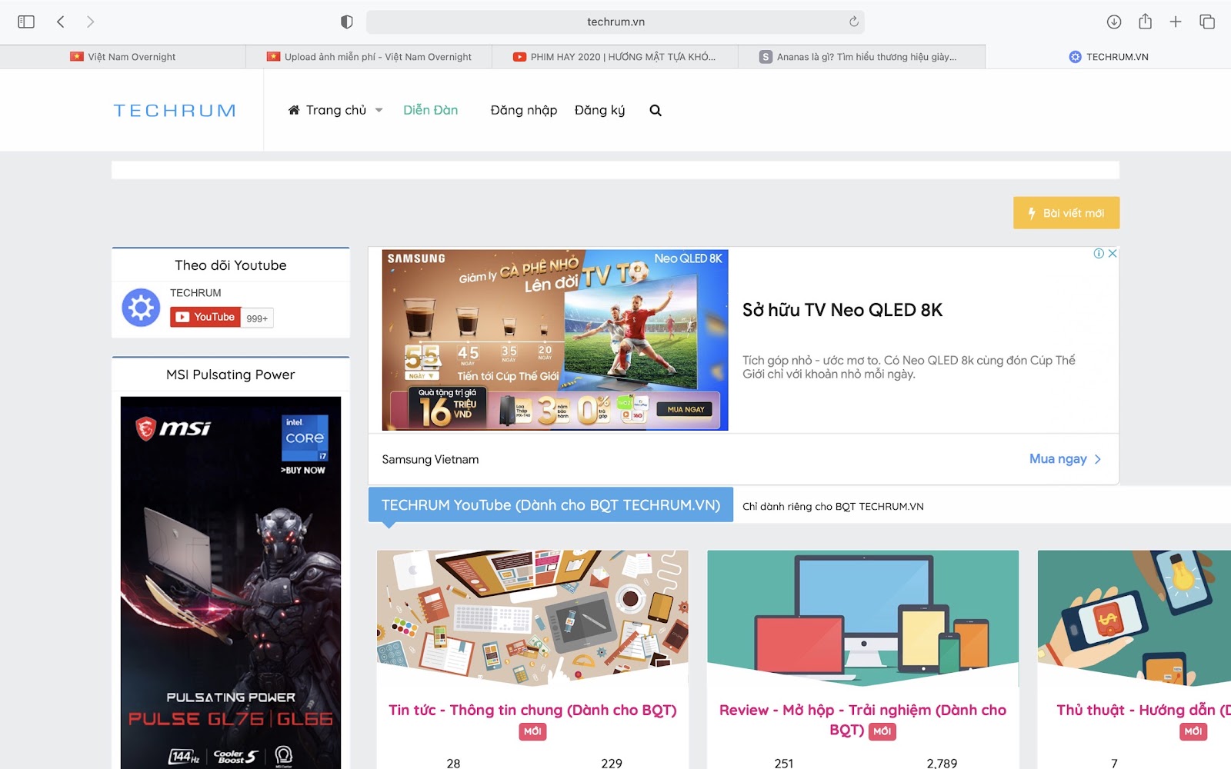Click MỚI badge beside Review forum BQT)
The width and height of the screenshot is (1231, 769).
[882, 731]
